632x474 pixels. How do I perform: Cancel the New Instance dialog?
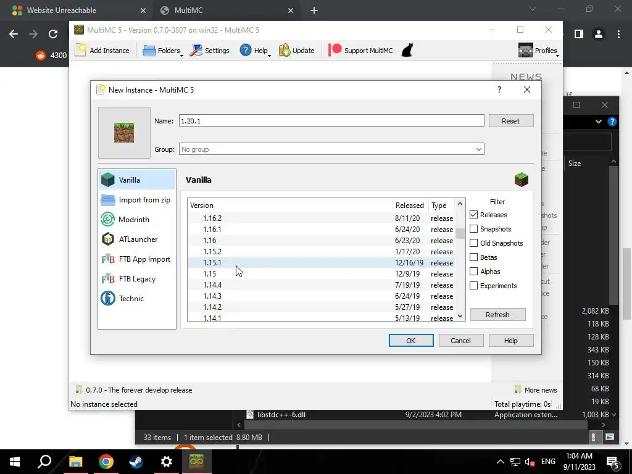tap(460, 340)
